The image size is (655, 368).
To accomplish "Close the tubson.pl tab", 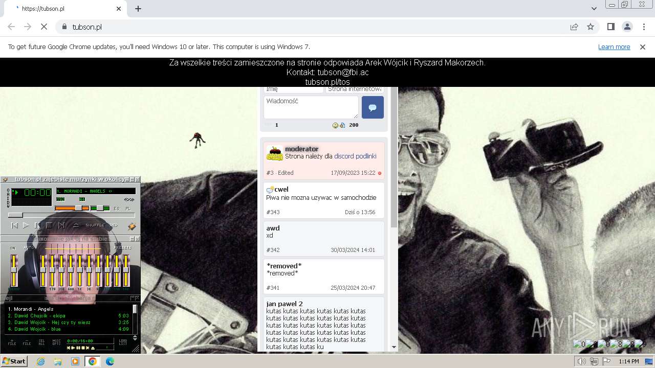I will pos(119,9).
